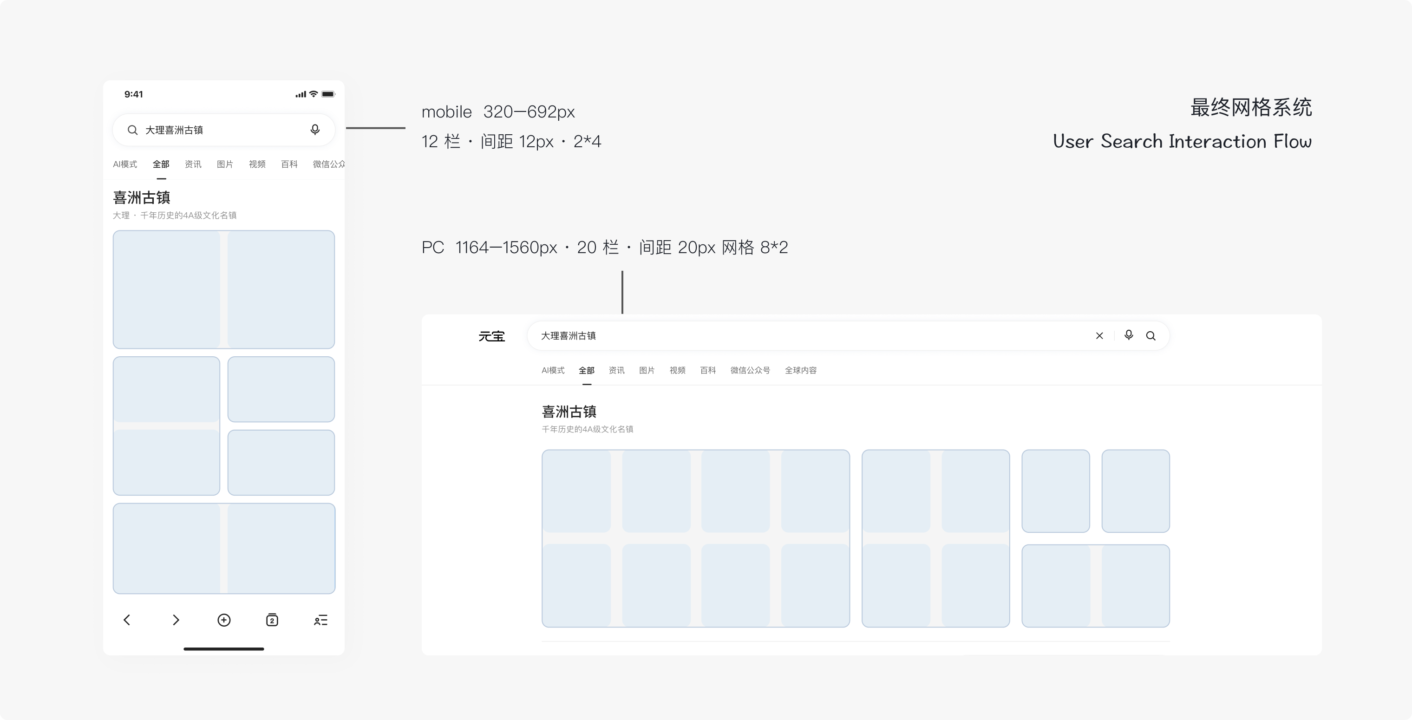Open PC tab 百科
Viewport: 1412px width, 720px height.
coord(708,370)
